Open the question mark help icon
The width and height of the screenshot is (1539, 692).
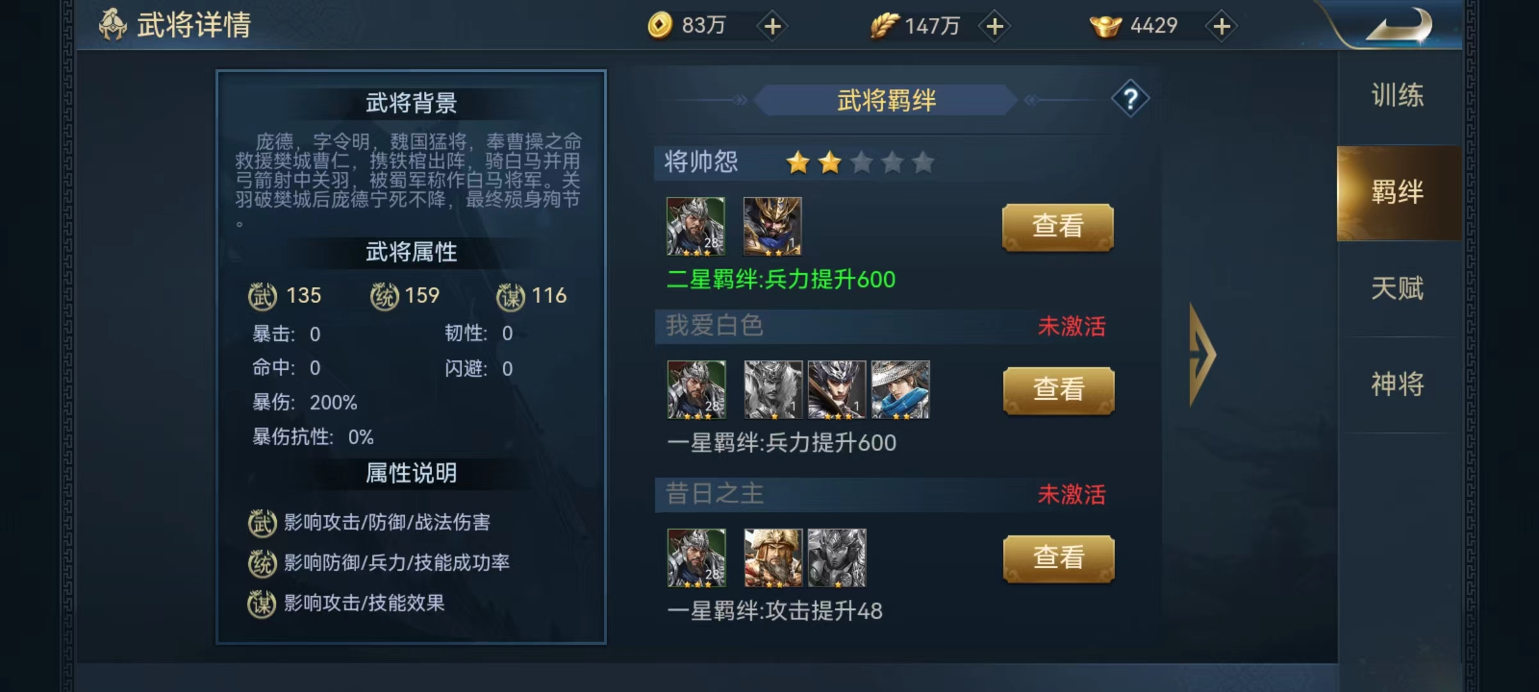coord(1130,99)
